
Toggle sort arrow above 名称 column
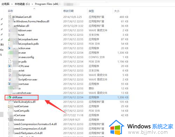click(x=34, y=9)
